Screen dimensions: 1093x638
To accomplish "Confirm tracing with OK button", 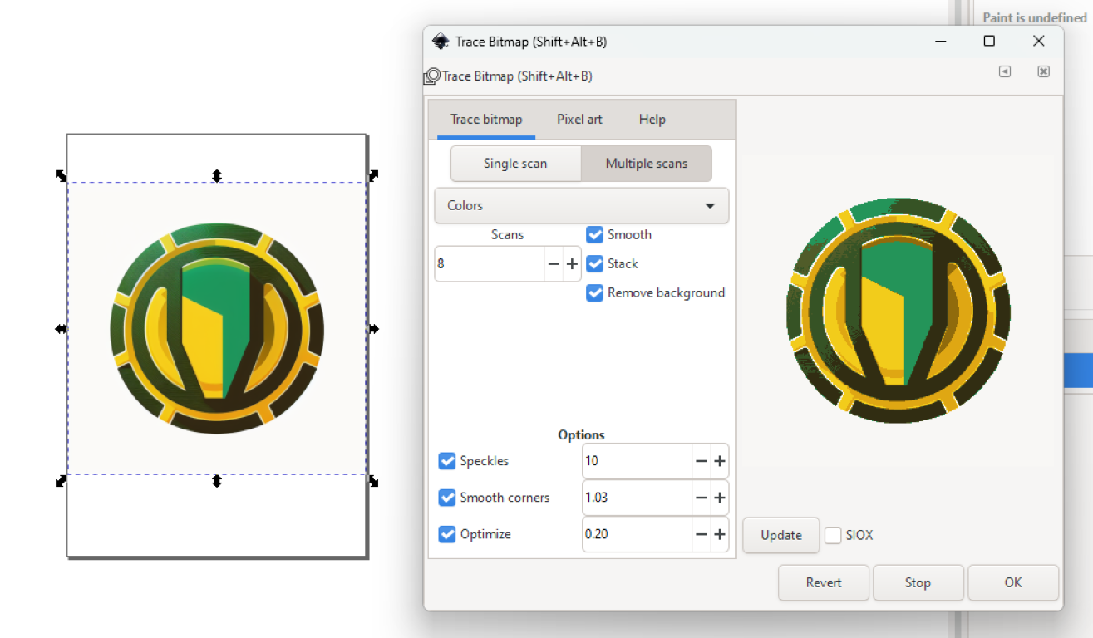I will click(x=1013, y=582).
